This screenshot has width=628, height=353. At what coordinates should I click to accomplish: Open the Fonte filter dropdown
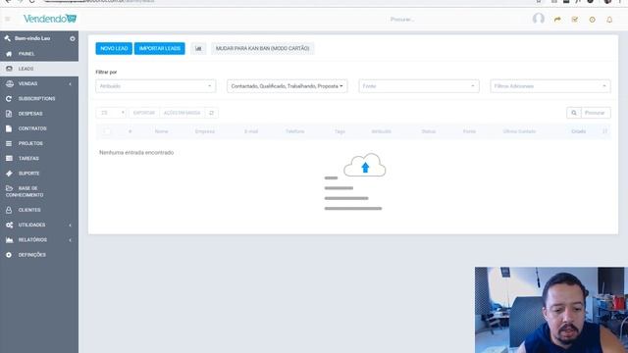[419, 86]
